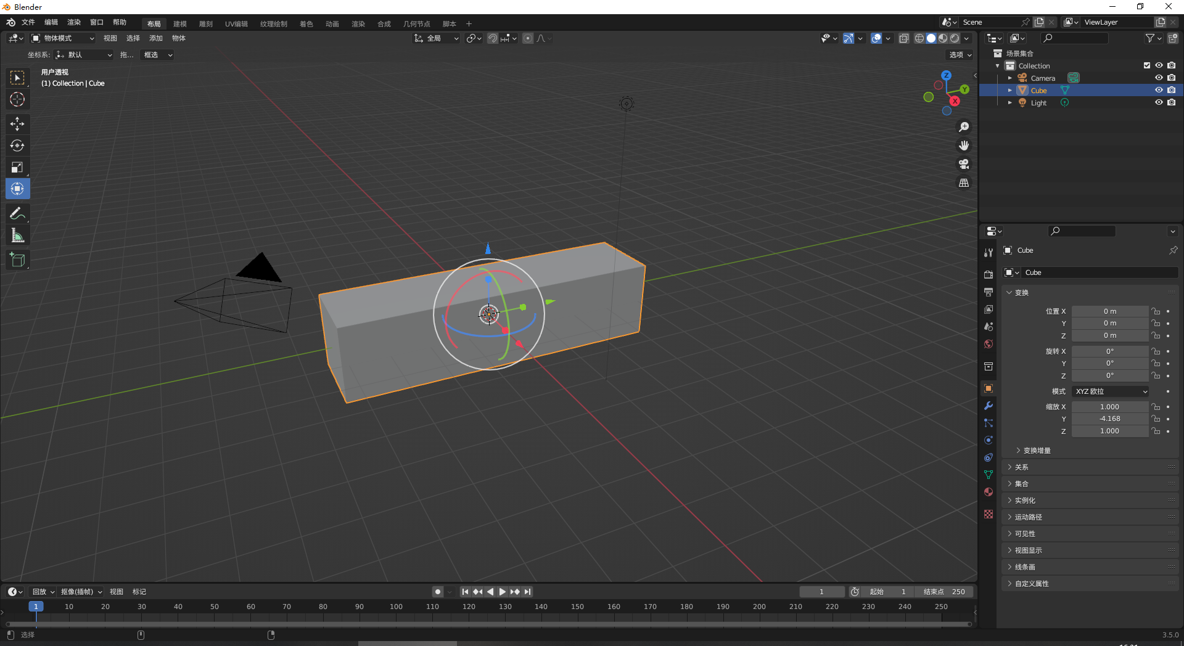Toggle lock for Location X
Image resolution: width=1184 pixels, height=646 pixels.
point(1156,311)
